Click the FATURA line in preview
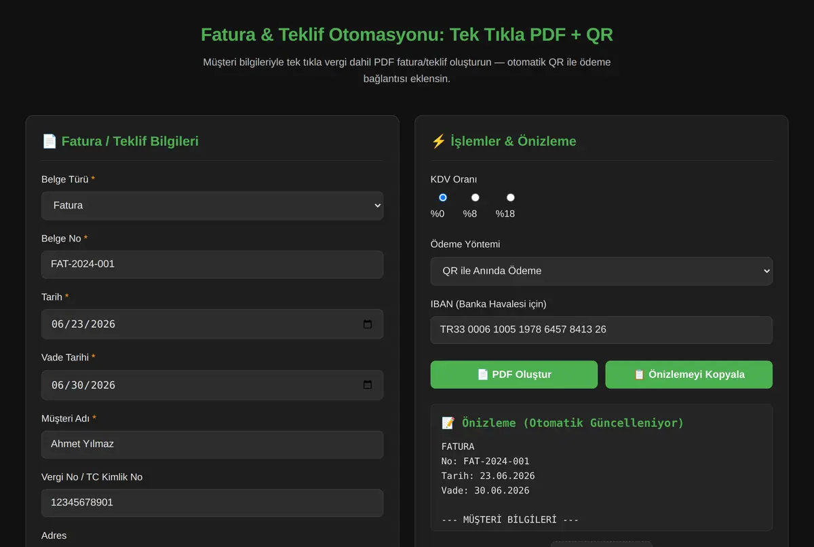This screenshot has height=547, width=814. tap(458, 447)
